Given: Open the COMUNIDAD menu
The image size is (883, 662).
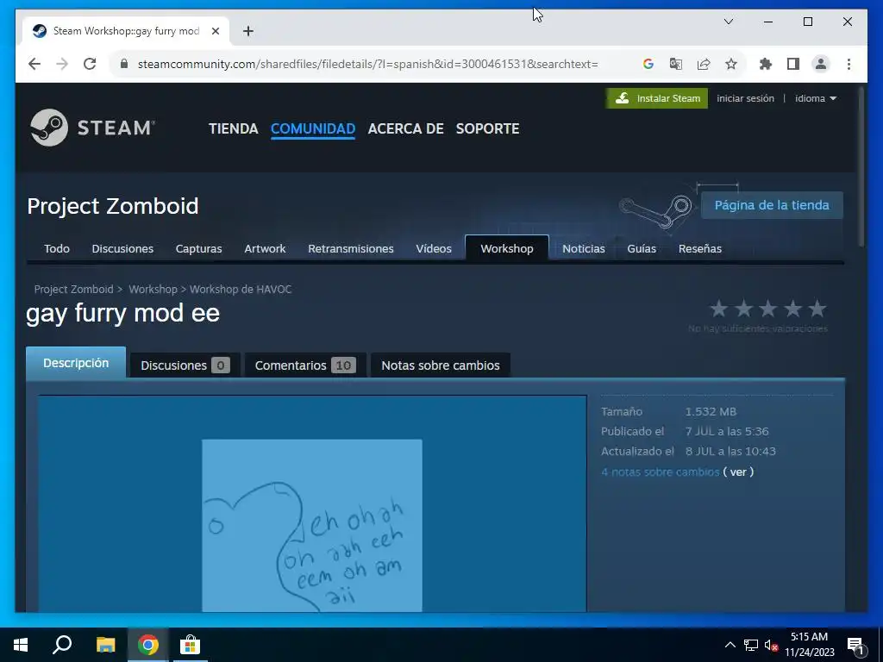Looking at the screenshot, I should pos(312,129).
